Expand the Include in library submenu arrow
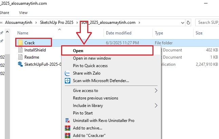The image size is (219, 139). [x=156, y=106]
